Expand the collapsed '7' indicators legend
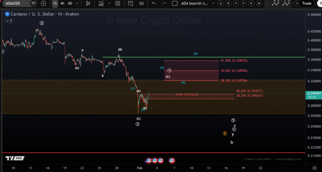322x172 pixels. point(9,21)
